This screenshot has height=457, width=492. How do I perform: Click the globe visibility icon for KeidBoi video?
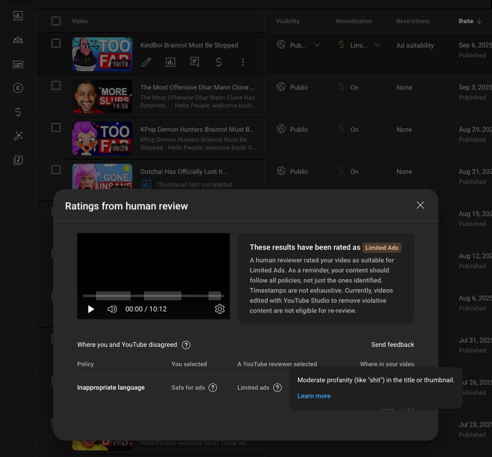(x=281, y=45)
